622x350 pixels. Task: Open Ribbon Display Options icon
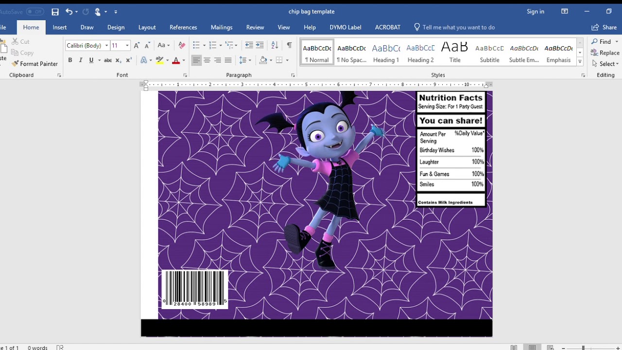tap(564, 12)
